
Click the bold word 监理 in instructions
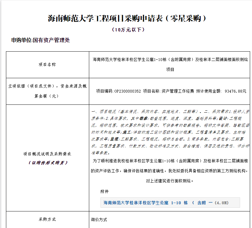click(116, 139)
